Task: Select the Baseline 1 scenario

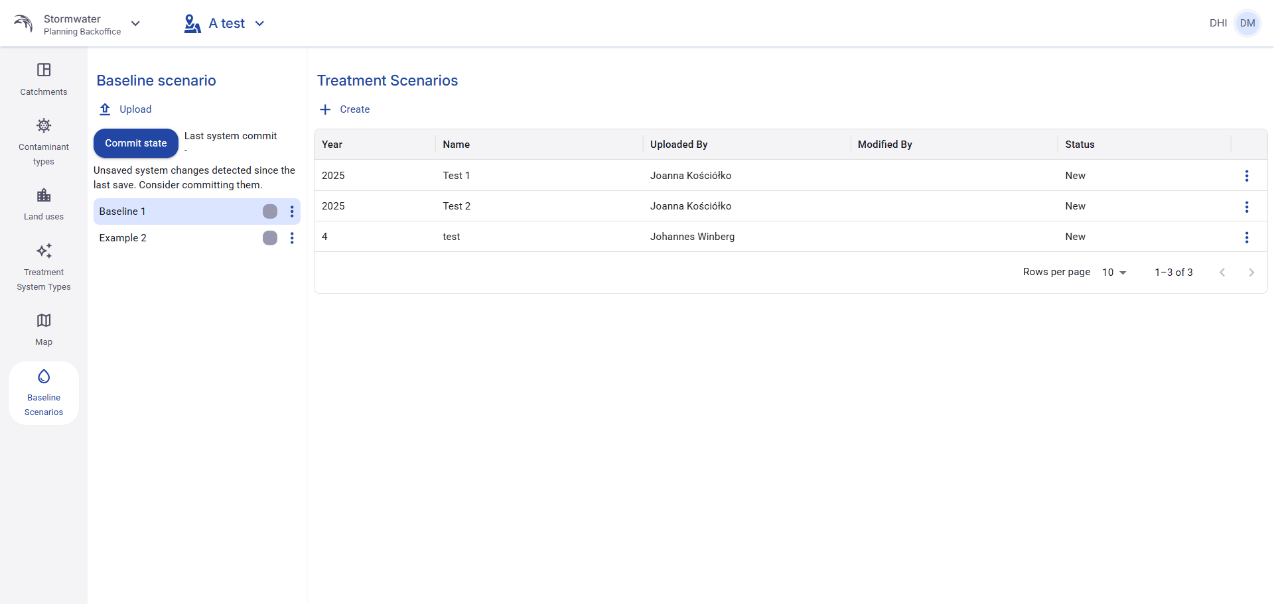Action: click(197, 211)
